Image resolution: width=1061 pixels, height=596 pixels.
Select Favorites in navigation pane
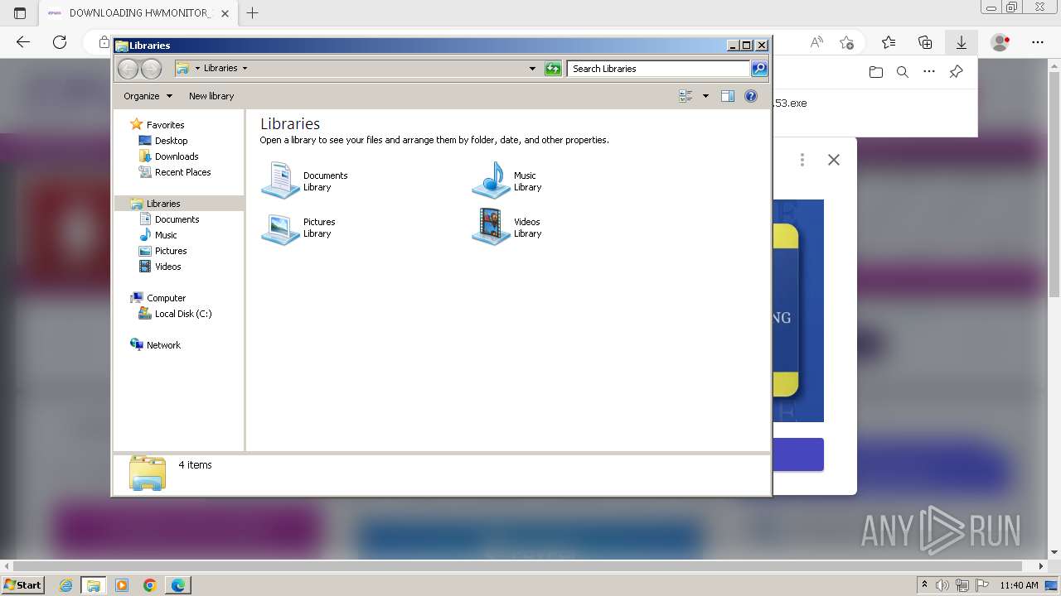click(x=165, y=125)
